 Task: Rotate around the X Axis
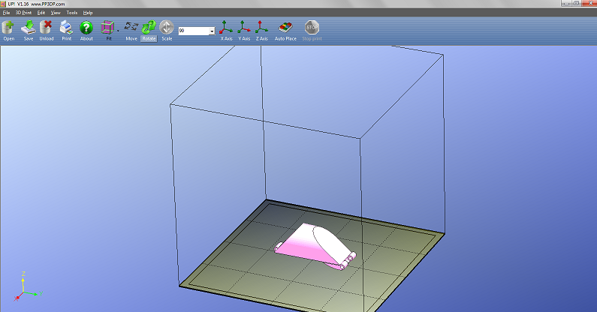[226, 31]
